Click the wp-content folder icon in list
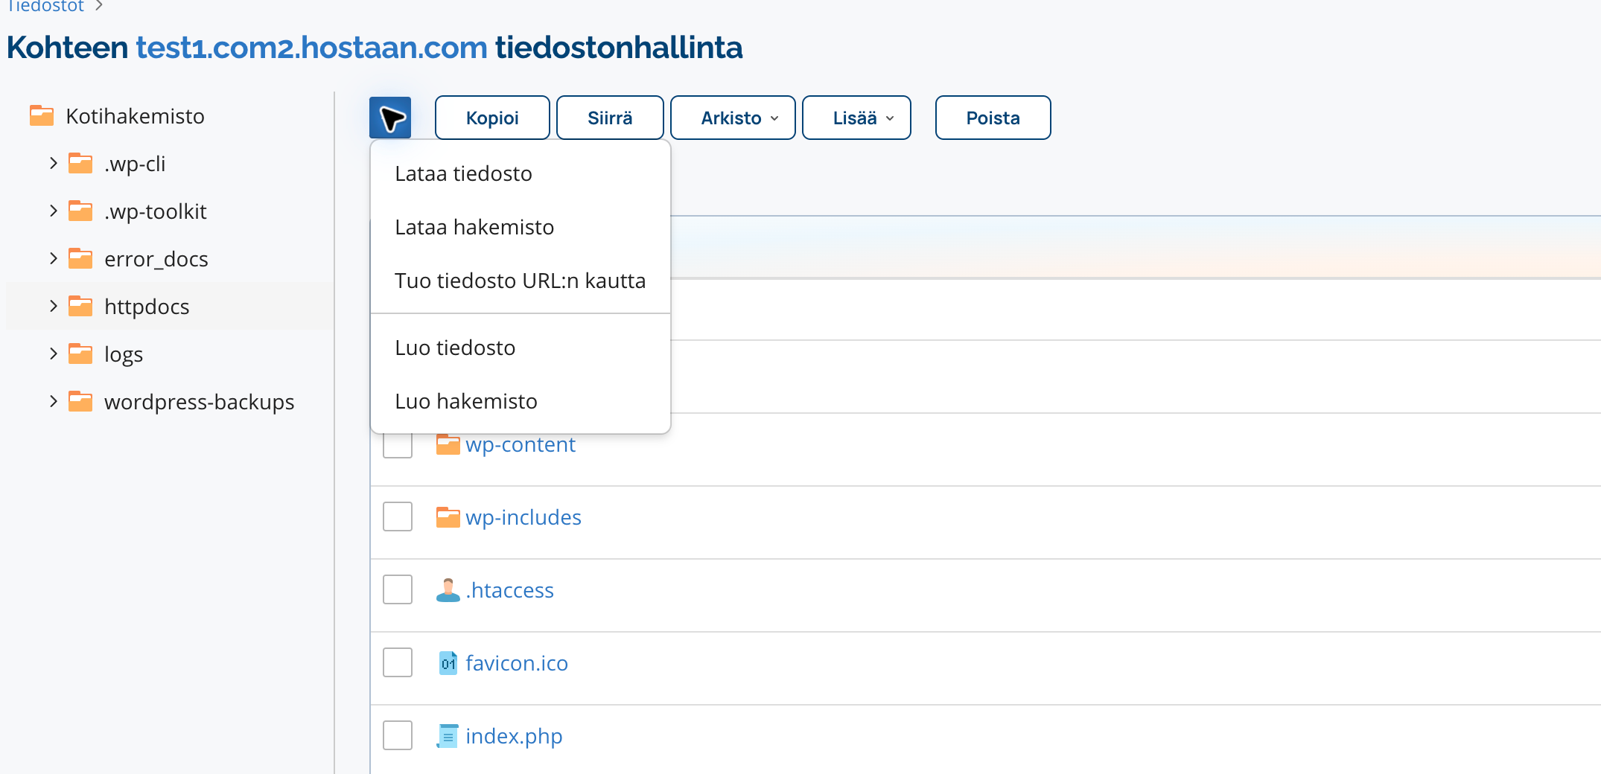 tap(448, 444)
